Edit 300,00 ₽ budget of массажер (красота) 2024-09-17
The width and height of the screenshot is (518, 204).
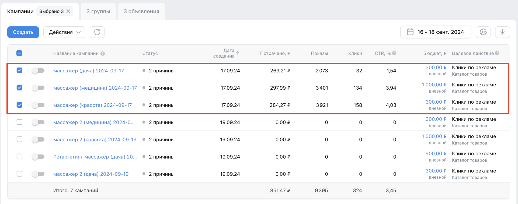(x=436, y=102)
